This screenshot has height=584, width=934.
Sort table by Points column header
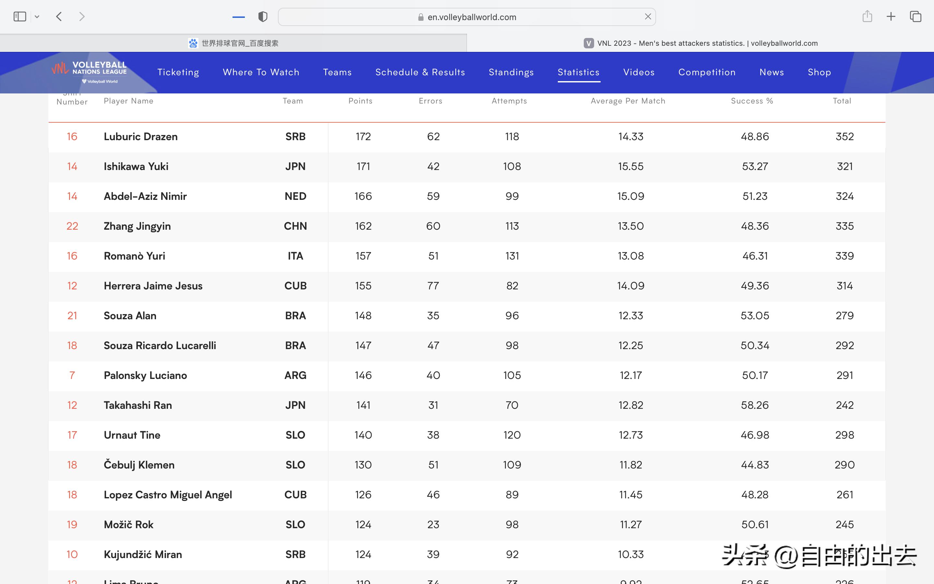tap(360, 101)
